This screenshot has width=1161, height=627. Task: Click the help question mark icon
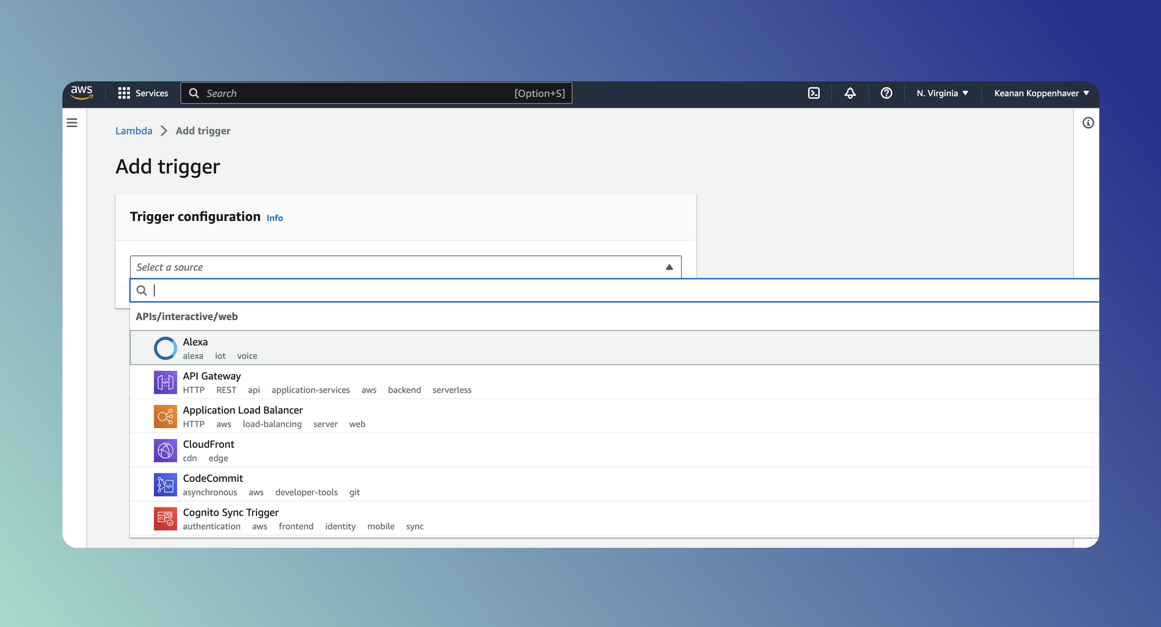click(887, 93)
